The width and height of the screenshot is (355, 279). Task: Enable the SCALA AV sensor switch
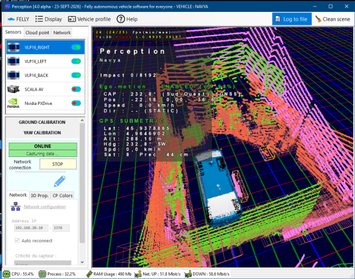(76, 89)
